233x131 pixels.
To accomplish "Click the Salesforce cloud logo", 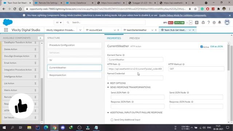I will click(x=8, y=23).
